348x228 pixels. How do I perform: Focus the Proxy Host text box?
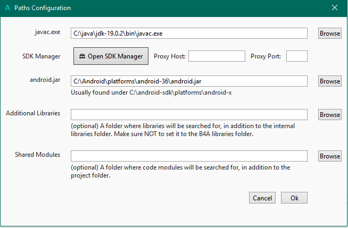216,56
